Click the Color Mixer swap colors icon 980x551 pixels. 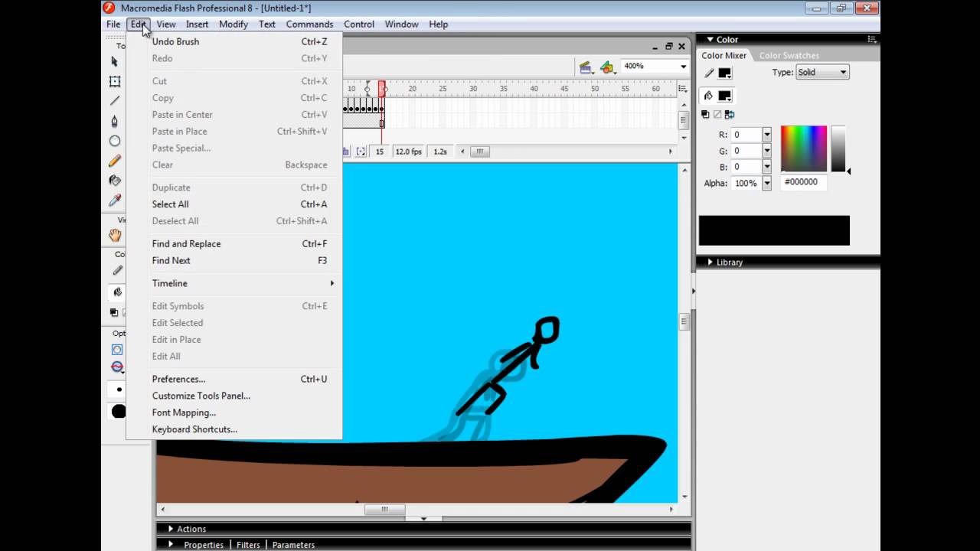pos(730,114)
